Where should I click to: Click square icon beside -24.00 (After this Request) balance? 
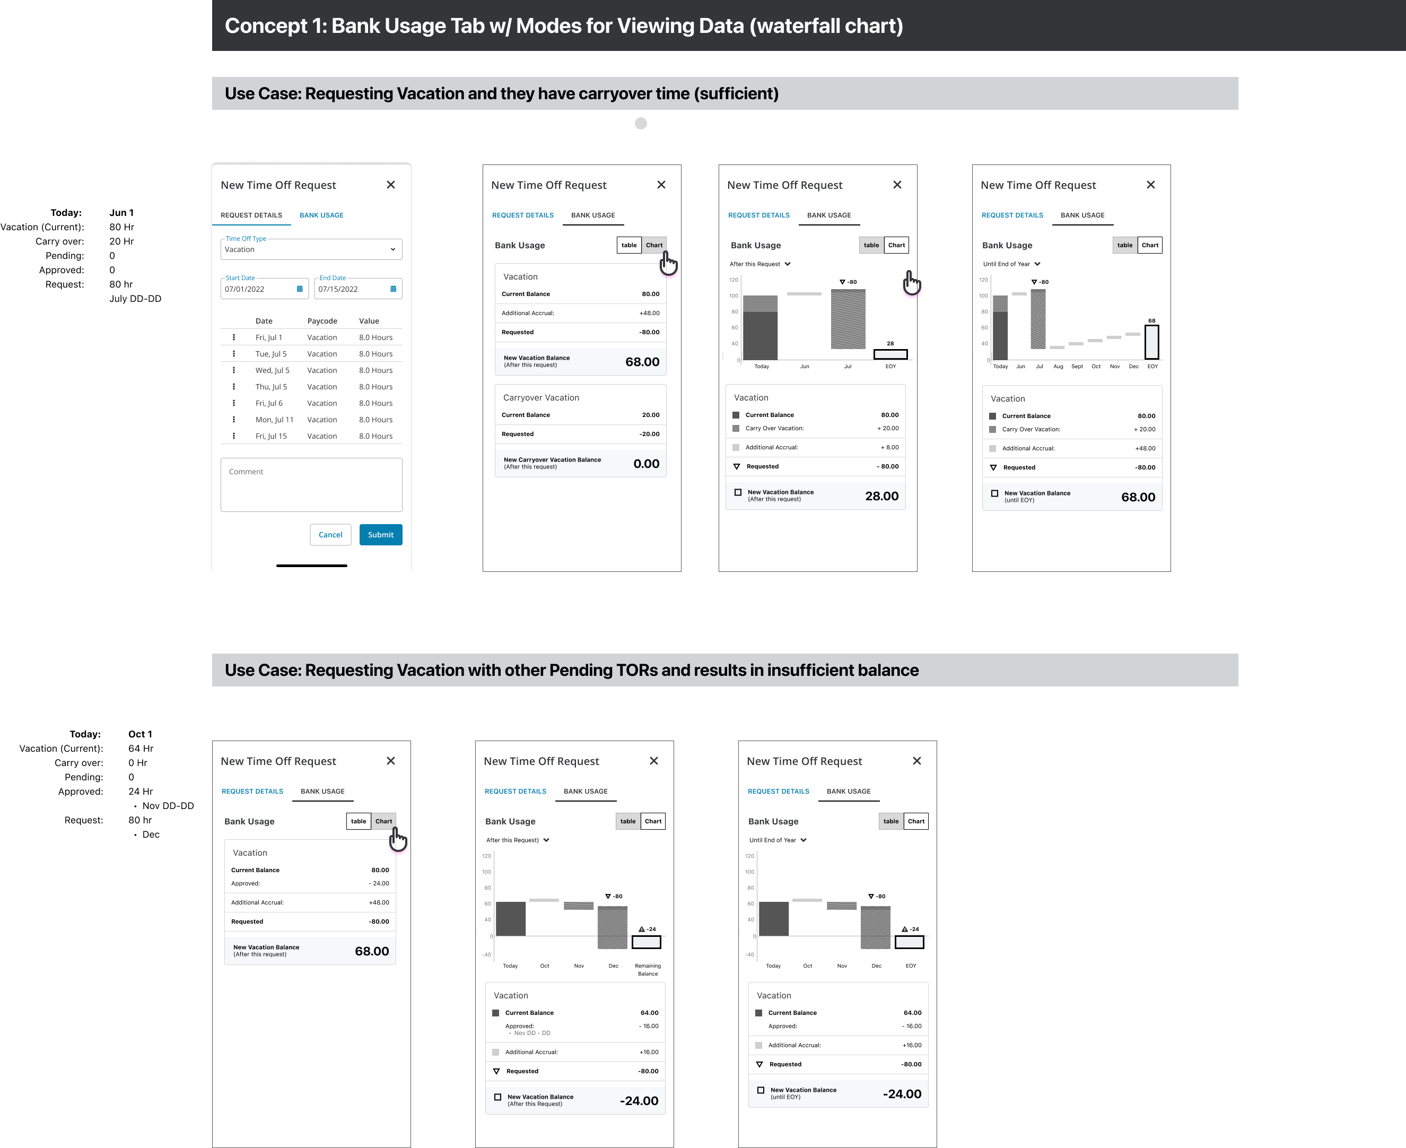pyautogui.click(x=498, y=1097)
